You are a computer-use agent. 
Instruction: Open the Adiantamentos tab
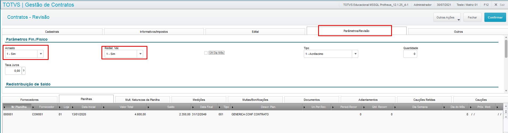(368, 100)
